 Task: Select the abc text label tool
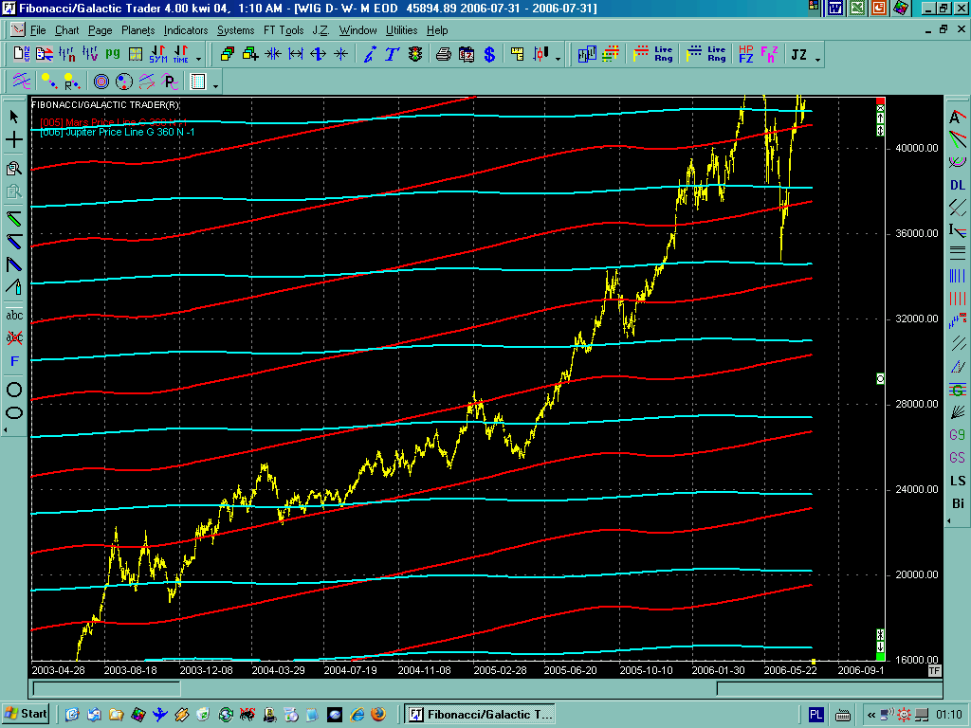coord(14,315)
